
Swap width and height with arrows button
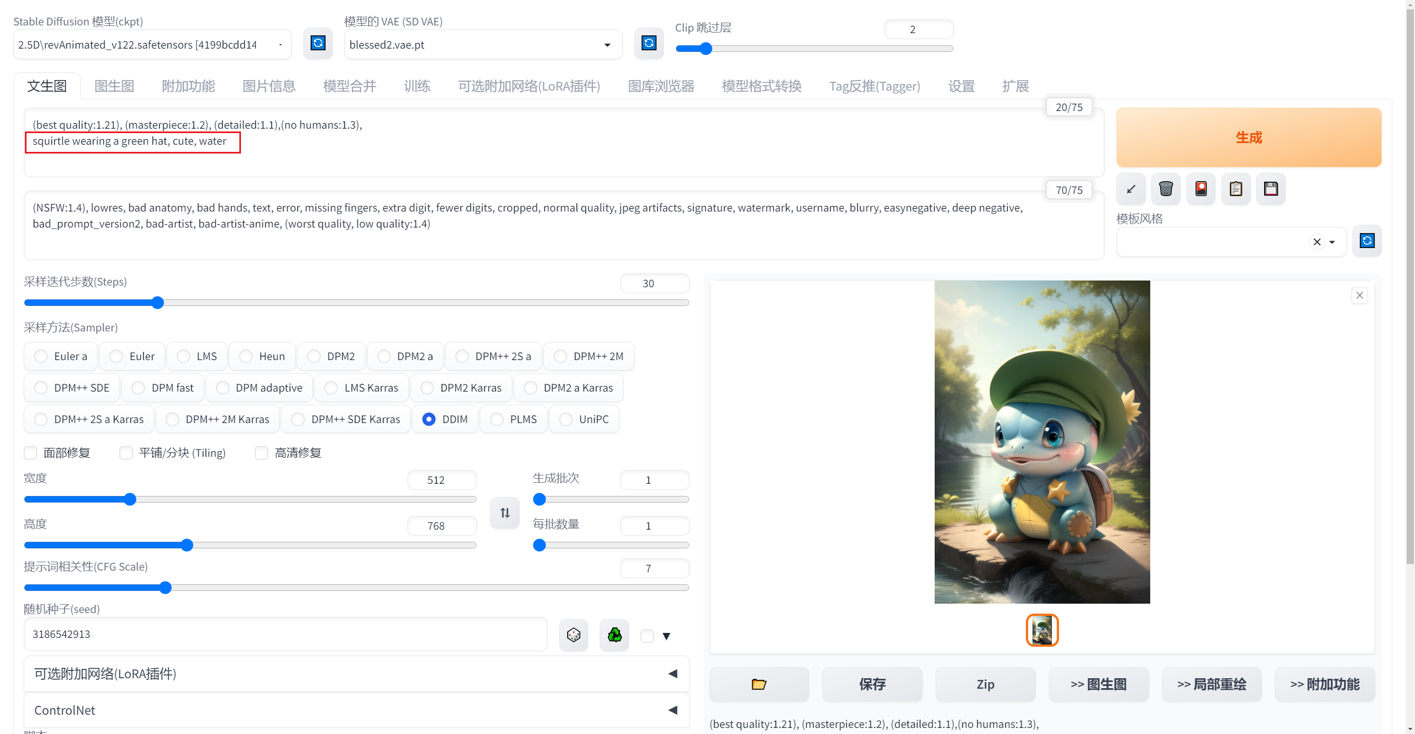pyautogui.click(x=505, y=513)
